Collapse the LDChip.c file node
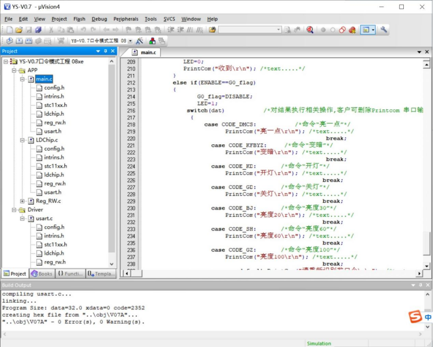 point(22,140)
